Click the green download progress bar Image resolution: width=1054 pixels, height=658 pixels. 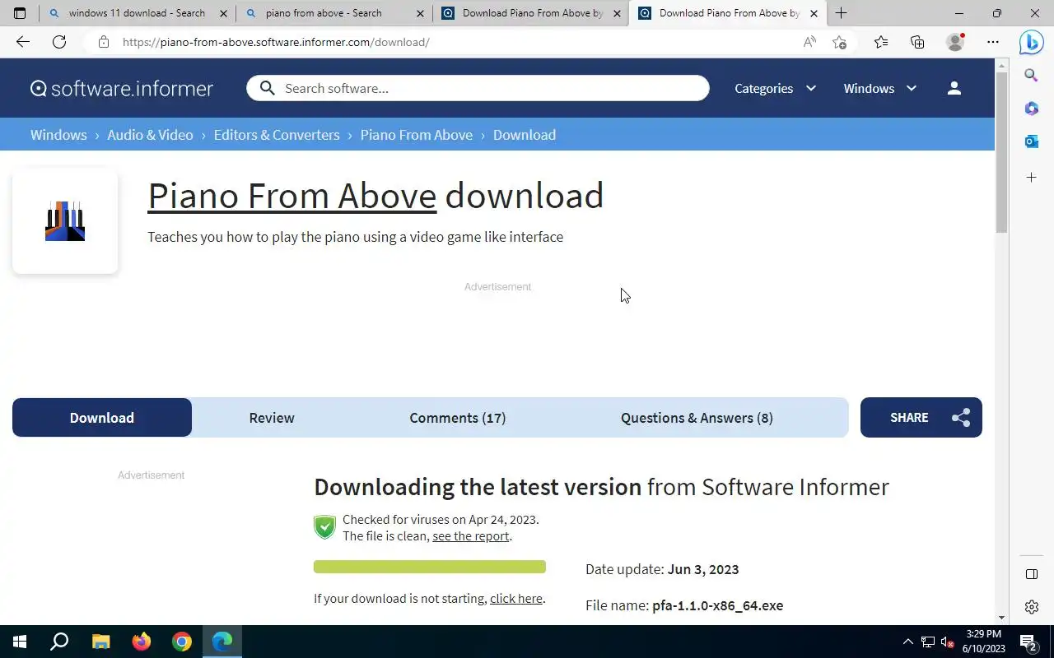(430, 567)
